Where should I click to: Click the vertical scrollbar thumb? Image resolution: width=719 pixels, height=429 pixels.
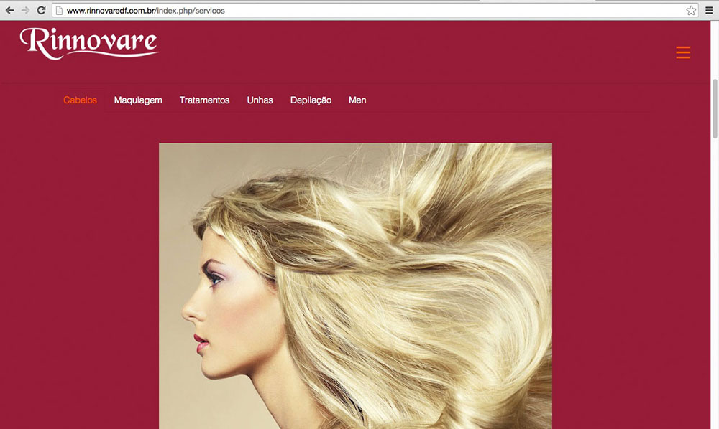point(715,108)
